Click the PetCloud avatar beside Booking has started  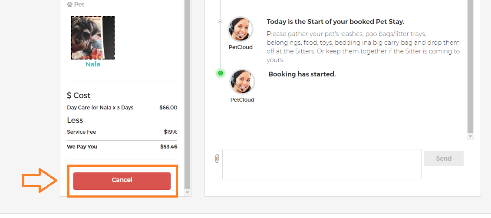tap(242, 82)
